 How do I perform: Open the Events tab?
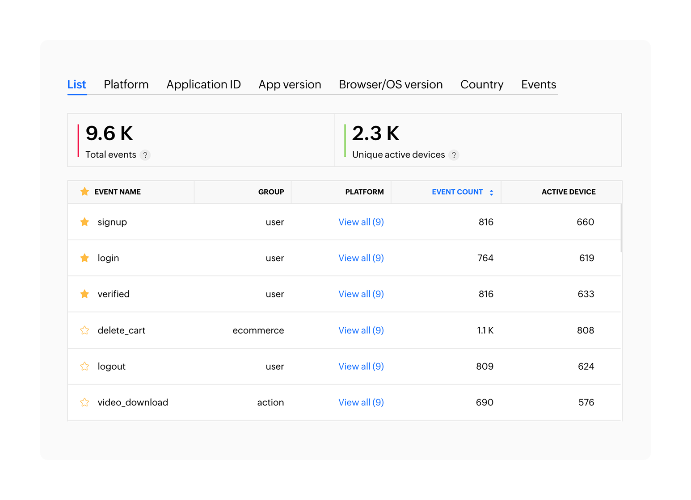[539, 84]
